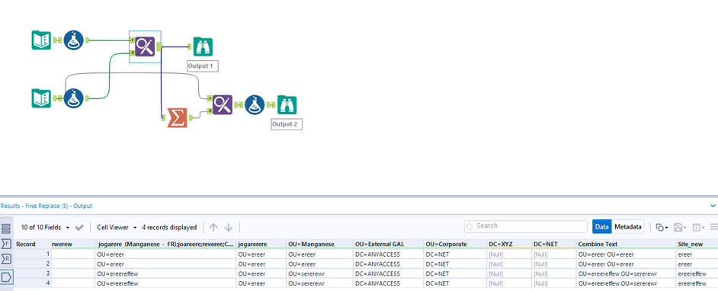Select record row number 3

tap(33, 273)
